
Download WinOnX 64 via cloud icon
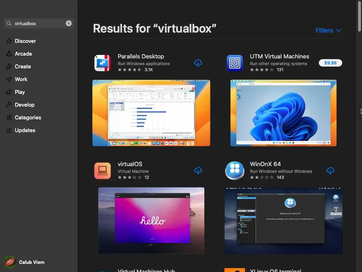330,171
